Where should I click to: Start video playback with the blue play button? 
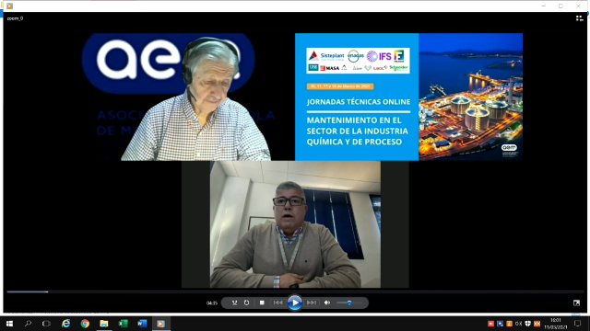pos(295,302)
